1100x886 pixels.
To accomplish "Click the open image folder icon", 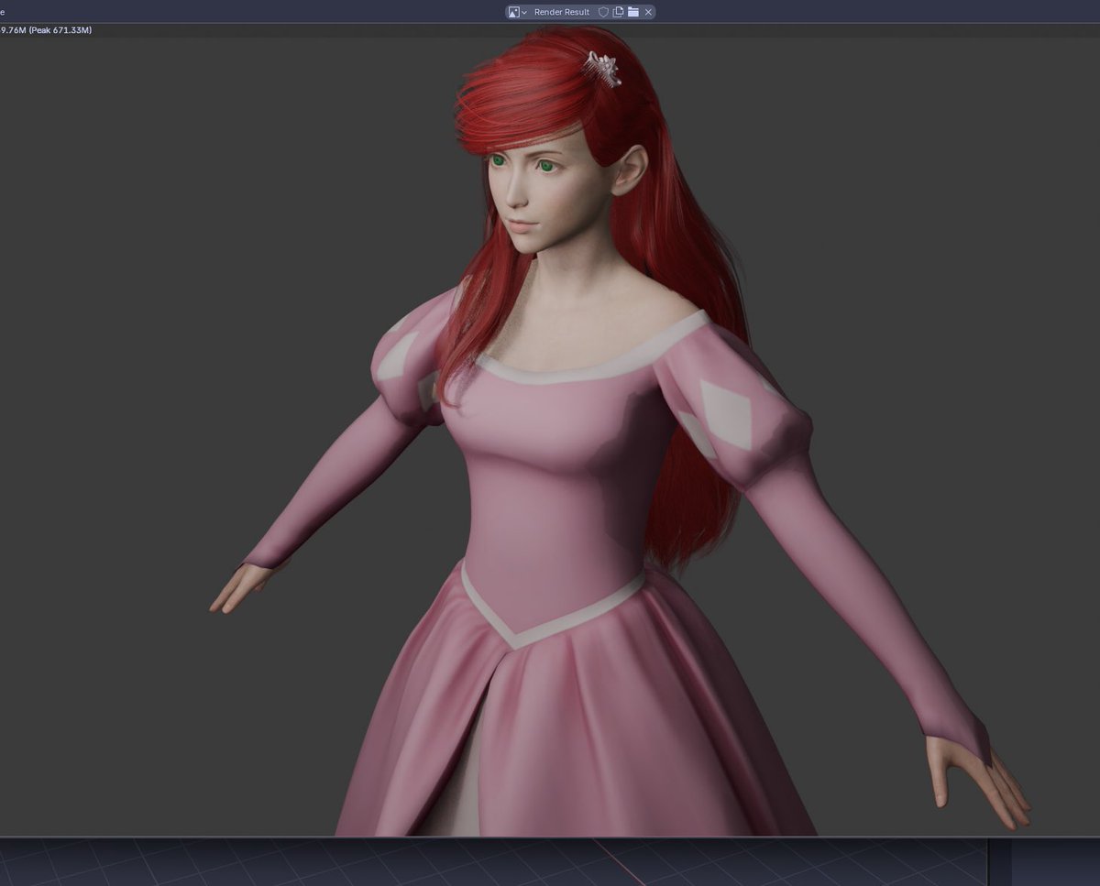I will coord(633,12).
